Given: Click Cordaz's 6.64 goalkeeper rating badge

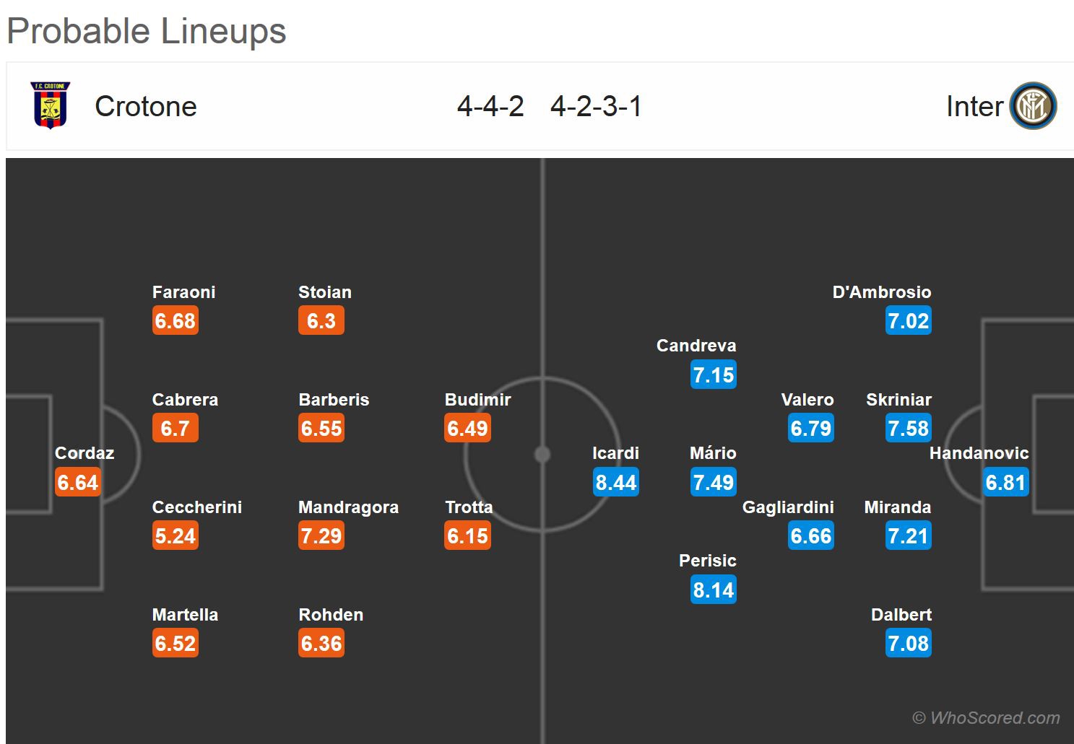Looking at the screenshot, I should click(x=78, y=482).
